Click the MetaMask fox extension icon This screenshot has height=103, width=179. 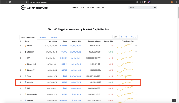click(172, 2)
